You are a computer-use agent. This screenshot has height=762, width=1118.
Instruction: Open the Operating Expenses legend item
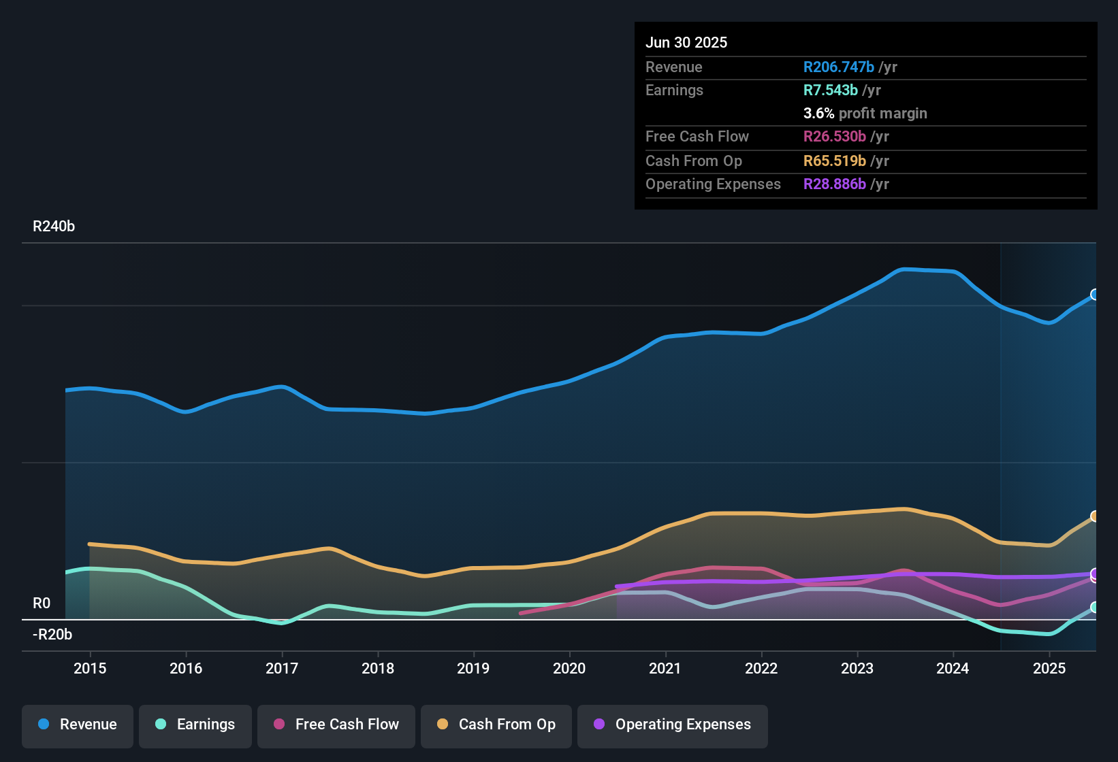tap(672, 725)
